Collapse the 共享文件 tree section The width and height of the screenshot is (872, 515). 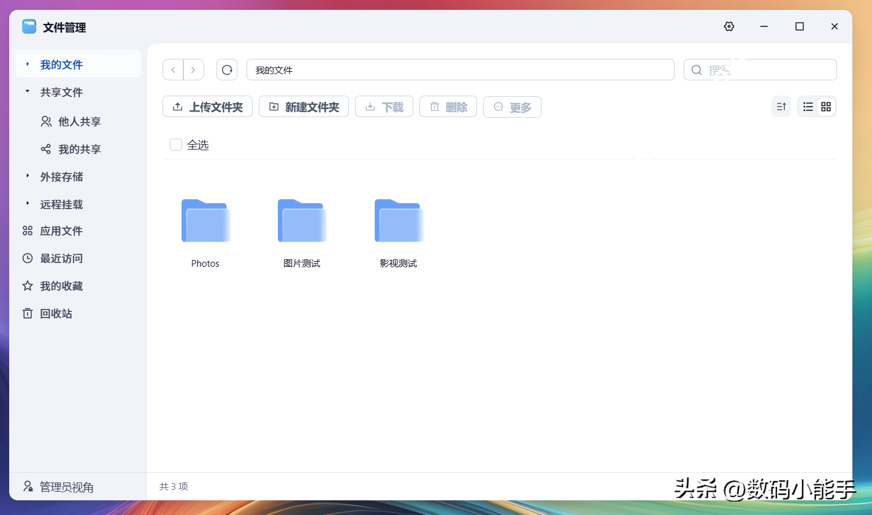coord(27,92)
